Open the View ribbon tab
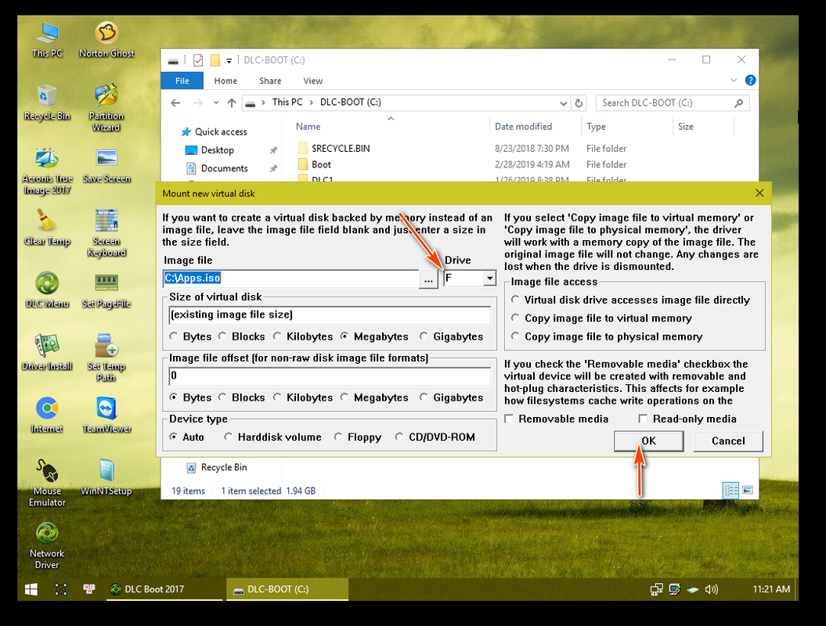The image size is (826, 626). point(313,81)
